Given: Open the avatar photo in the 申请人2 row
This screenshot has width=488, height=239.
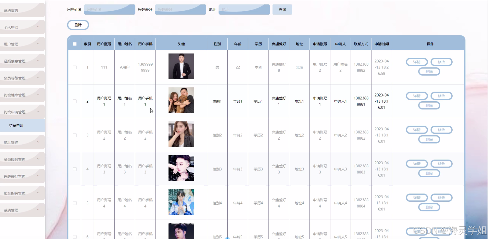Looking at the screenshot, I should tap(181, 134).
